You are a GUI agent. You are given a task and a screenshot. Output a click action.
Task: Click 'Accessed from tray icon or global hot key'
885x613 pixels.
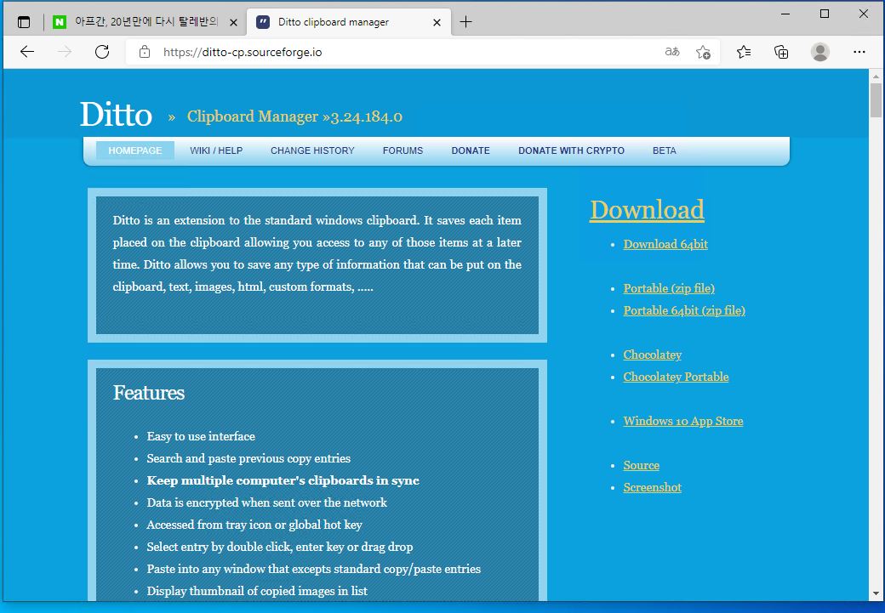pos(254,525)
